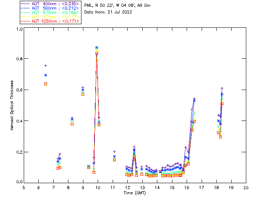Click the purple plus marker at 18:20 GMT peak

pyautogui.click(x=222, y=88)
